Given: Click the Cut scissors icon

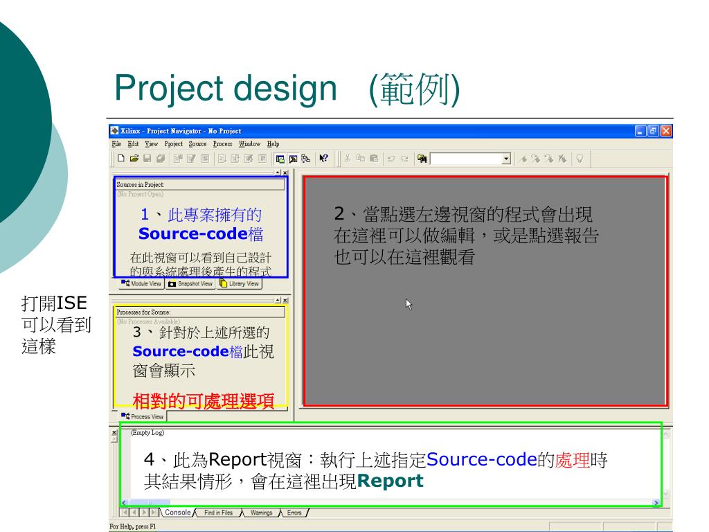Looking at the screenshot, I should pyautogui.click(x=348, y=159).
